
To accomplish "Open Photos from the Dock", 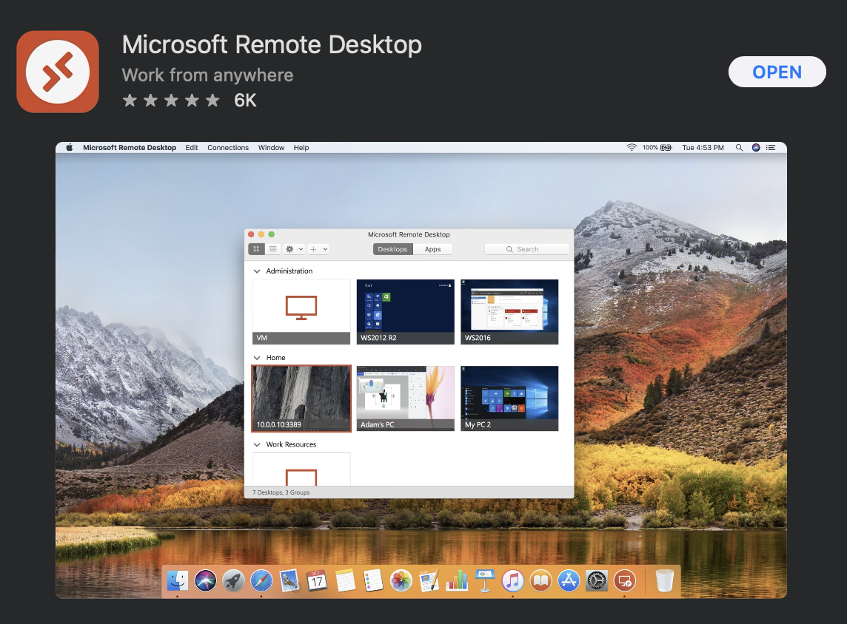I will (401, 581).
